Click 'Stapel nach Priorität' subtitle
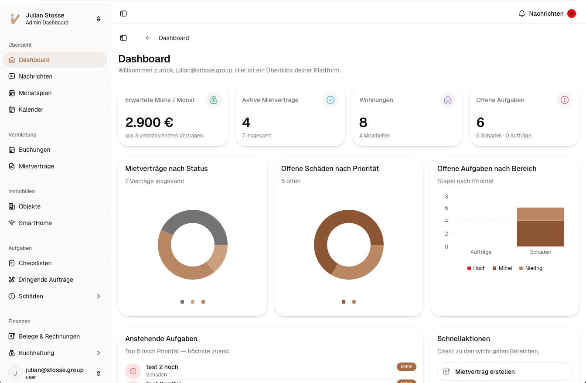This screenshot has width=586, height=383. pos(466,181)
